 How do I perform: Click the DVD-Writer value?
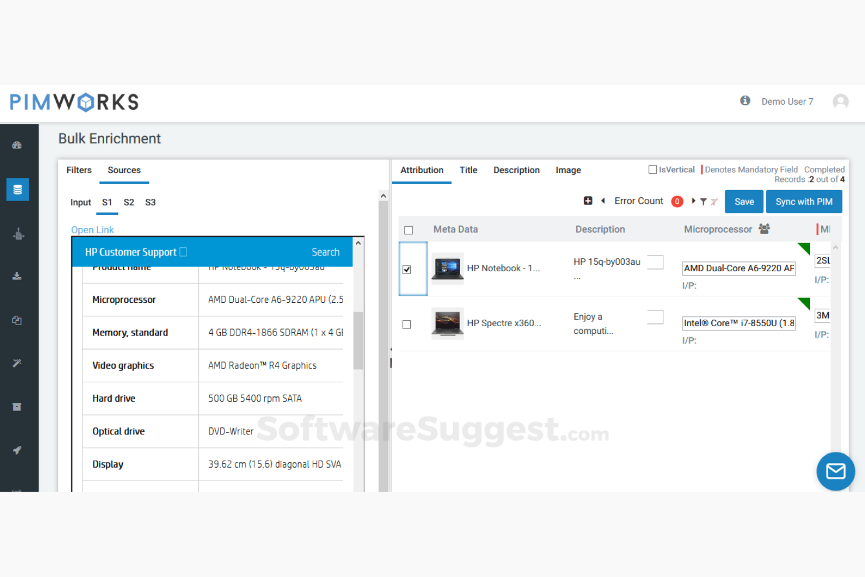(x=231, y=431)
